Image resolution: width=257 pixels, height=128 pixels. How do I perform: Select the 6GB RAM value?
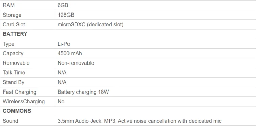[x=63, y=5]
